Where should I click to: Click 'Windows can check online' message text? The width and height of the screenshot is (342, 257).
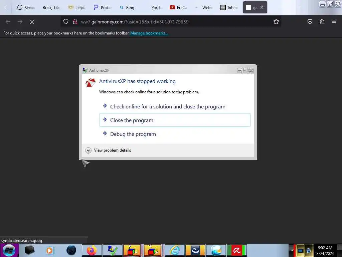coord(149,92)
